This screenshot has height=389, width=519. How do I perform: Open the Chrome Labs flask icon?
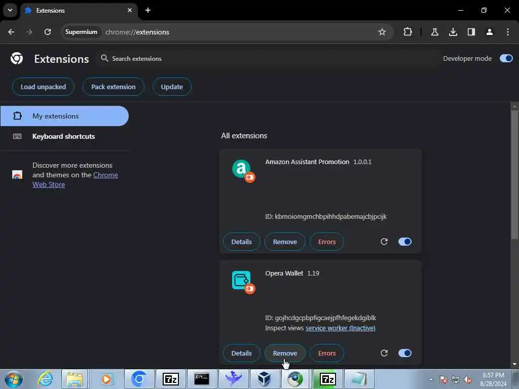coord(434,32)
